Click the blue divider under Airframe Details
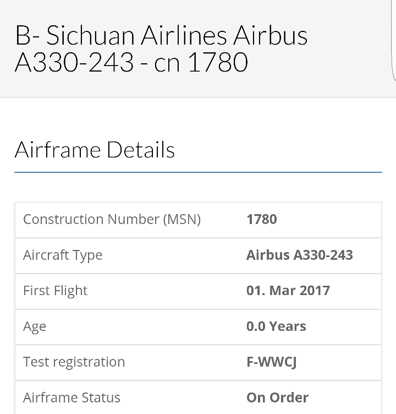 click(198, 172)
